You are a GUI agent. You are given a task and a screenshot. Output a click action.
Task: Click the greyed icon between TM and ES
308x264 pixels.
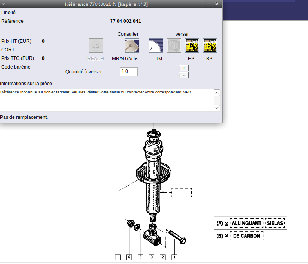[174, 46]
